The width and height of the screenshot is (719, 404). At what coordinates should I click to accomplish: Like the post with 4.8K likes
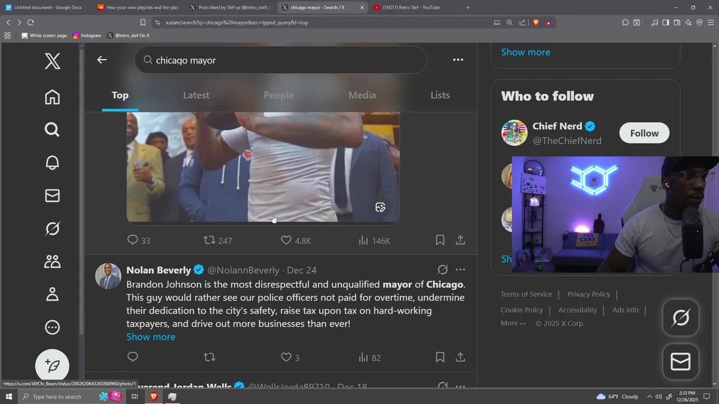pos(295,241)
